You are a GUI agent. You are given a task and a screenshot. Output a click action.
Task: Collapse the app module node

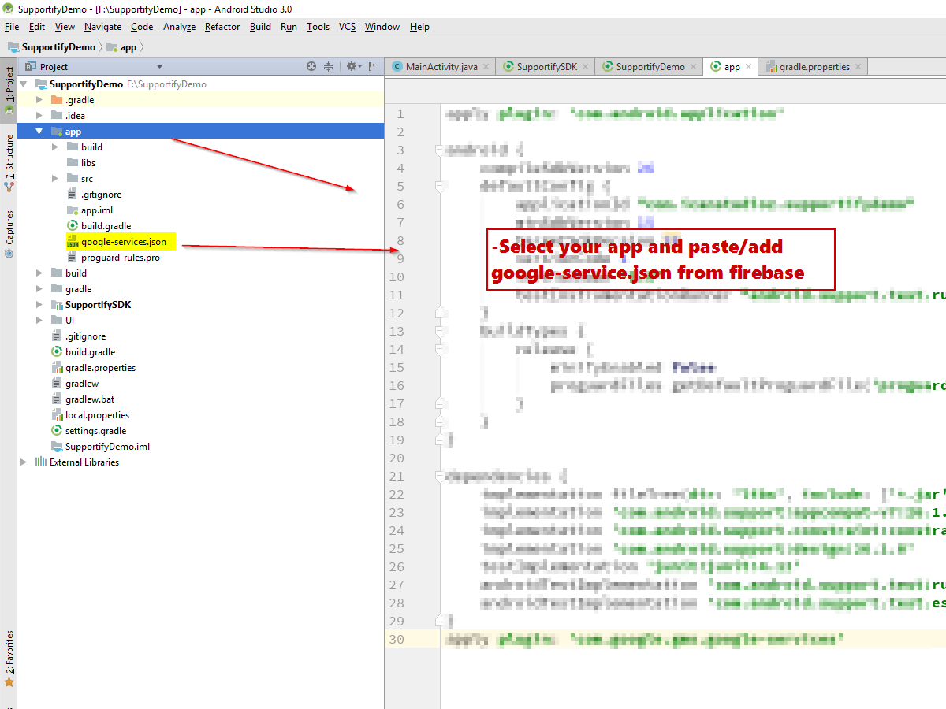point(39,132)
